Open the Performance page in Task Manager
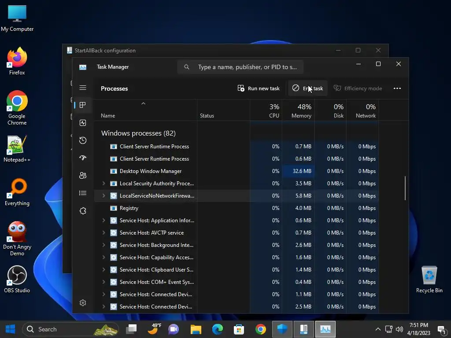The image size is (451, 338). tap(83, 123)
